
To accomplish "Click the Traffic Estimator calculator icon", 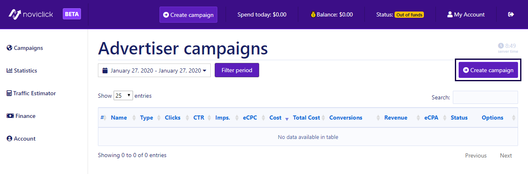I will click(x=10, y=93).
